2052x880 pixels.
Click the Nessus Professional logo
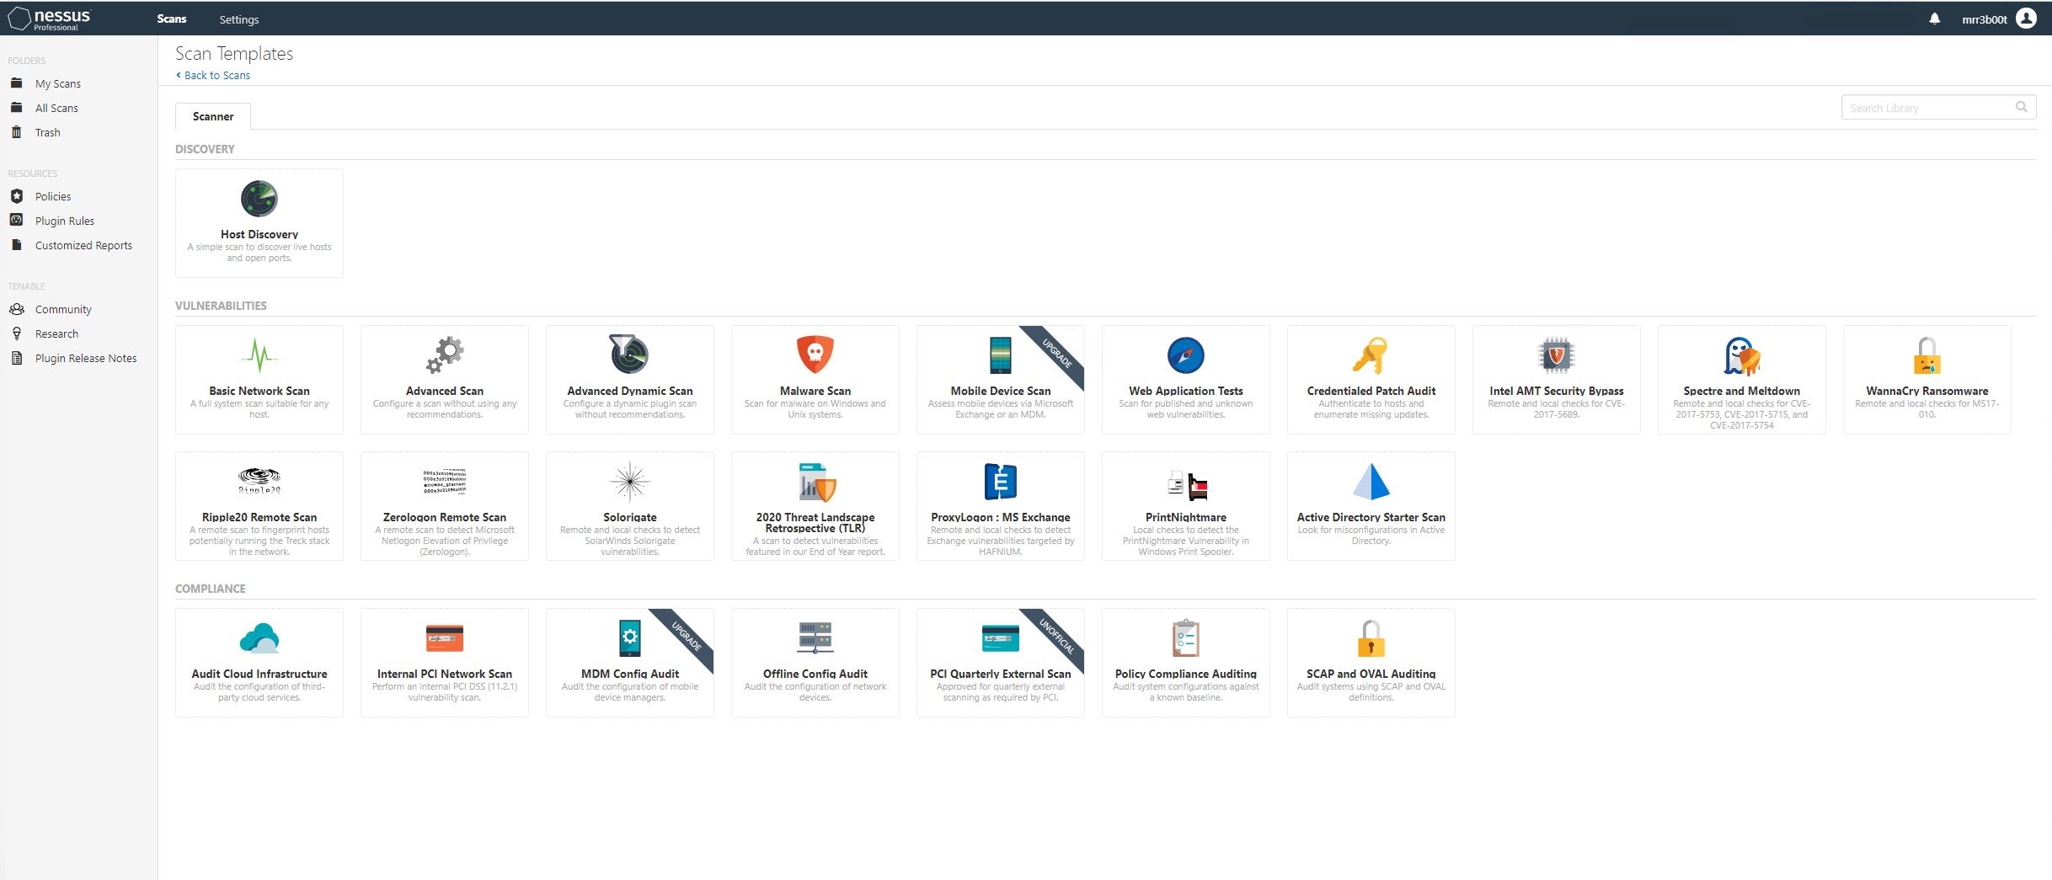click(x=50, y=19)
